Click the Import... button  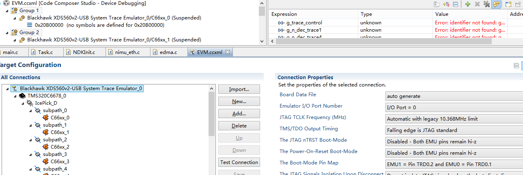pos(239,89)
